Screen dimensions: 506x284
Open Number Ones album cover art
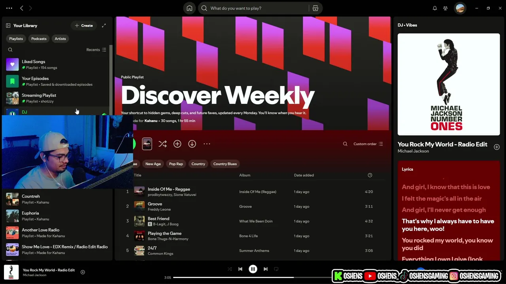tap(449, 84)
